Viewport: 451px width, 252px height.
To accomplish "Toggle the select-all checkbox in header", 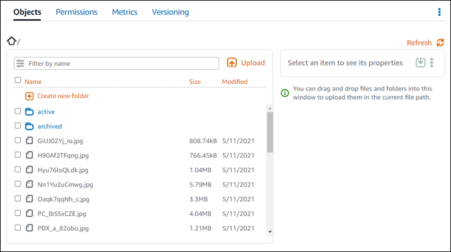I will point(18,80).
